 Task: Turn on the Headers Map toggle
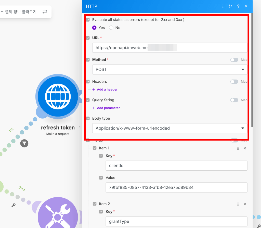(234, 82)
